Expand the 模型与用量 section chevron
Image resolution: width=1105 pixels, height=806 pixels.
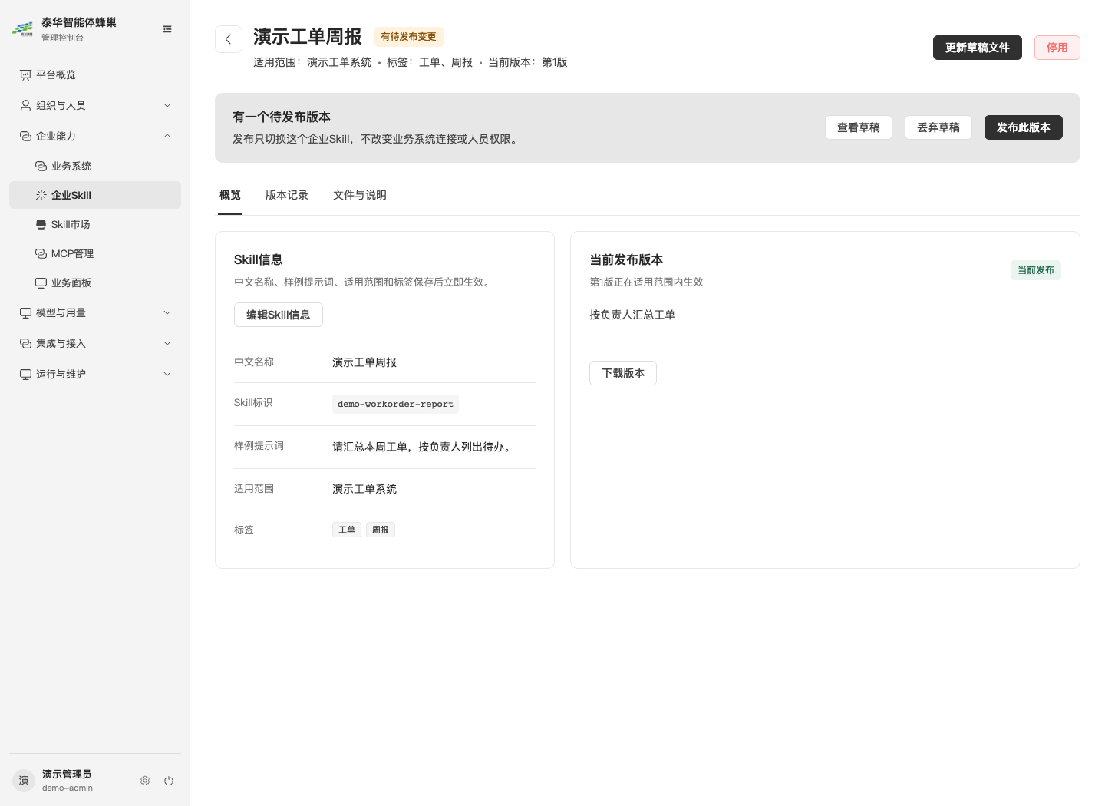coord(167,312)
